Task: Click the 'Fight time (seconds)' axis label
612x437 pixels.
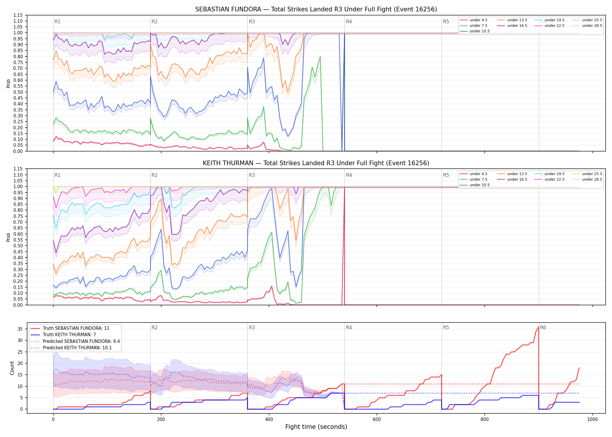Action: click(x=316, y=427)
